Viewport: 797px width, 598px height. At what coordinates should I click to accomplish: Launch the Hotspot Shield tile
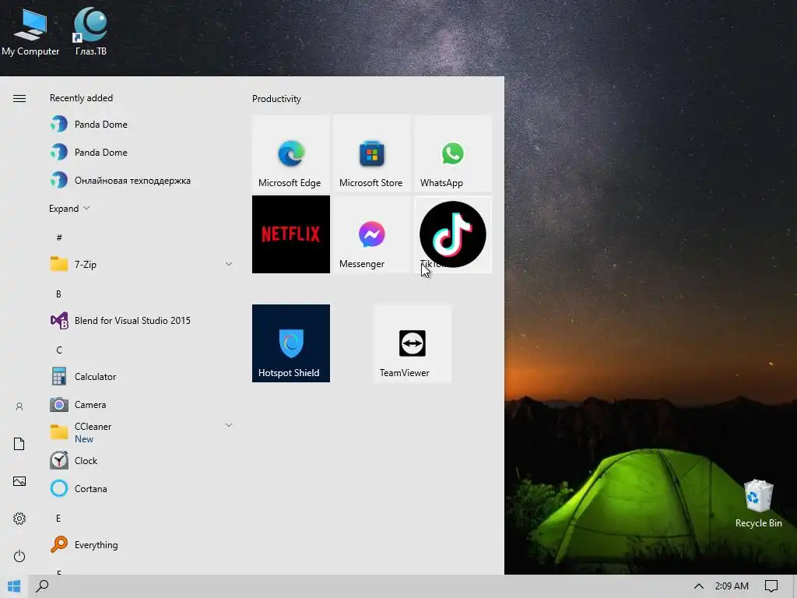(291, 343)
